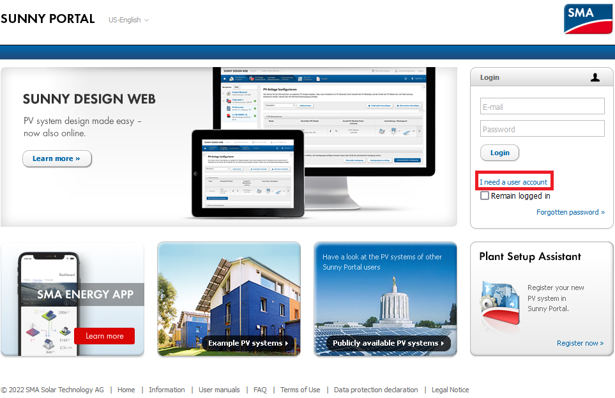Open Forgotten password
This screenshot has width=615, height=398.
point(570,211)
